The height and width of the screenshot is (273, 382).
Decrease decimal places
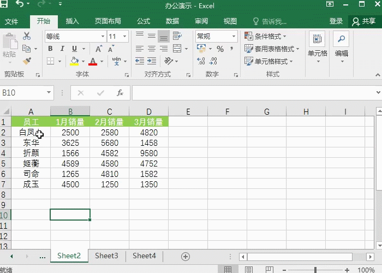tap(213, 61)
